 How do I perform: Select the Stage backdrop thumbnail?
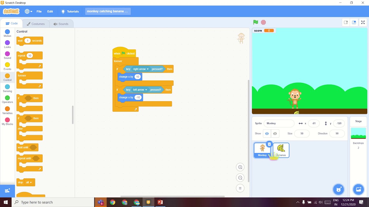pos(358,133)
